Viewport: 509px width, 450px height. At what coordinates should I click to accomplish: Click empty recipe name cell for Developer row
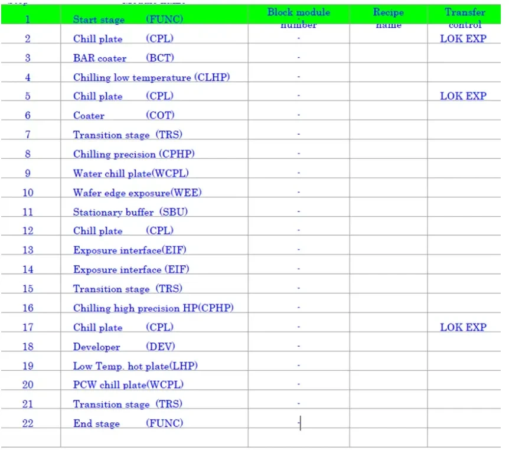(x=389, y=342)
